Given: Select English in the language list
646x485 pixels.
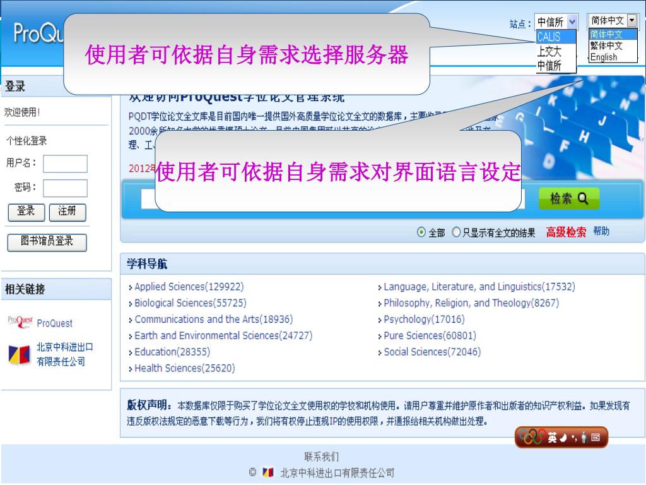Looking at the screenshot, I should [x=613, y=57].
